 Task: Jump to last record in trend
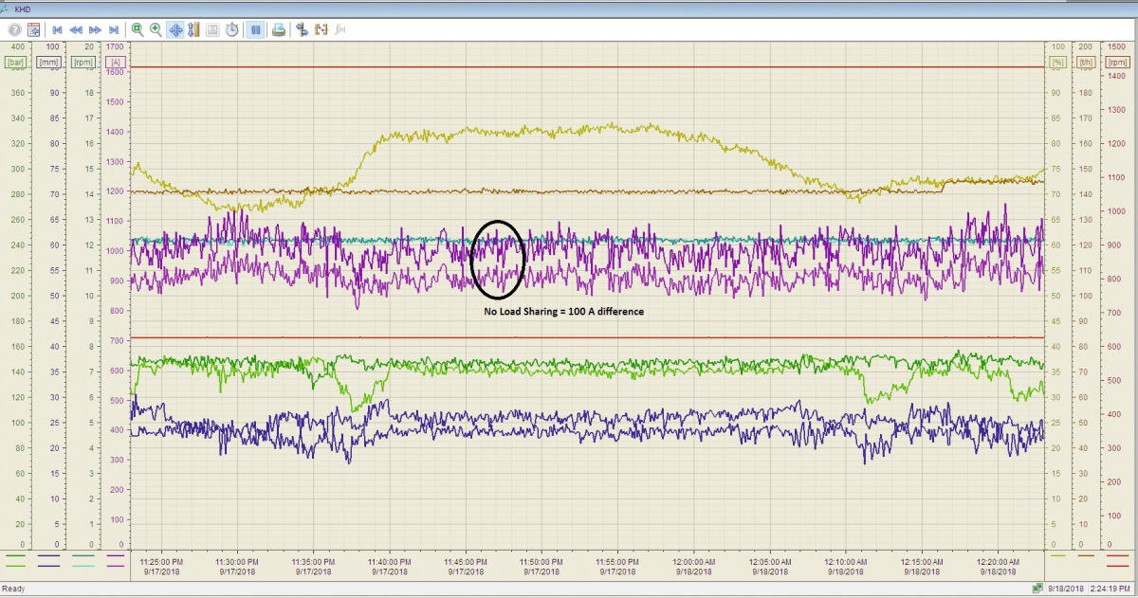(x=114, y=29)
